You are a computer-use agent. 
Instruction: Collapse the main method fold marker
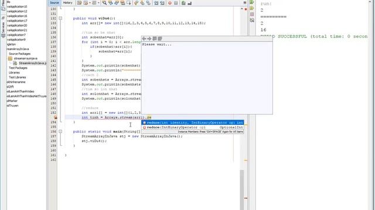tap(60, 131)
